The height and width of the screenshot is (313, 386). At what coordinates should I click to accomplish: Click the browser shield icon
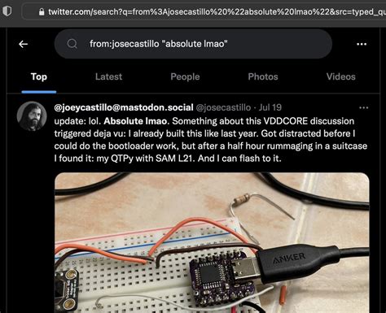tap(7, 11)
